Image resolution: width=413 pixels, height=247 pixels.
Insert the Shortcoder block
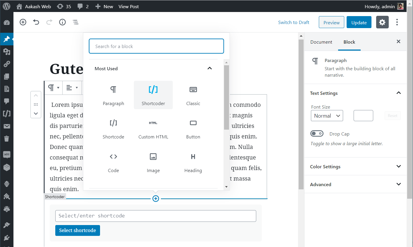point(153,95)
